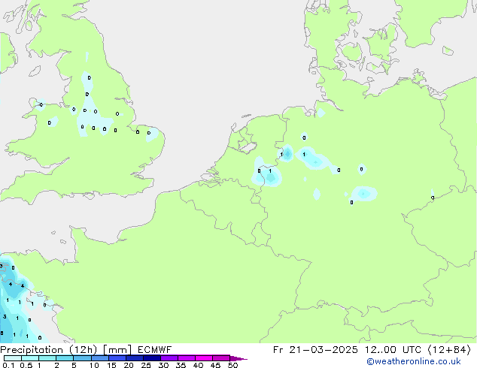477x368 pixels.
Task: Click the 'Fr 21-03-2025' date text
Action: [x=315, y=350]
